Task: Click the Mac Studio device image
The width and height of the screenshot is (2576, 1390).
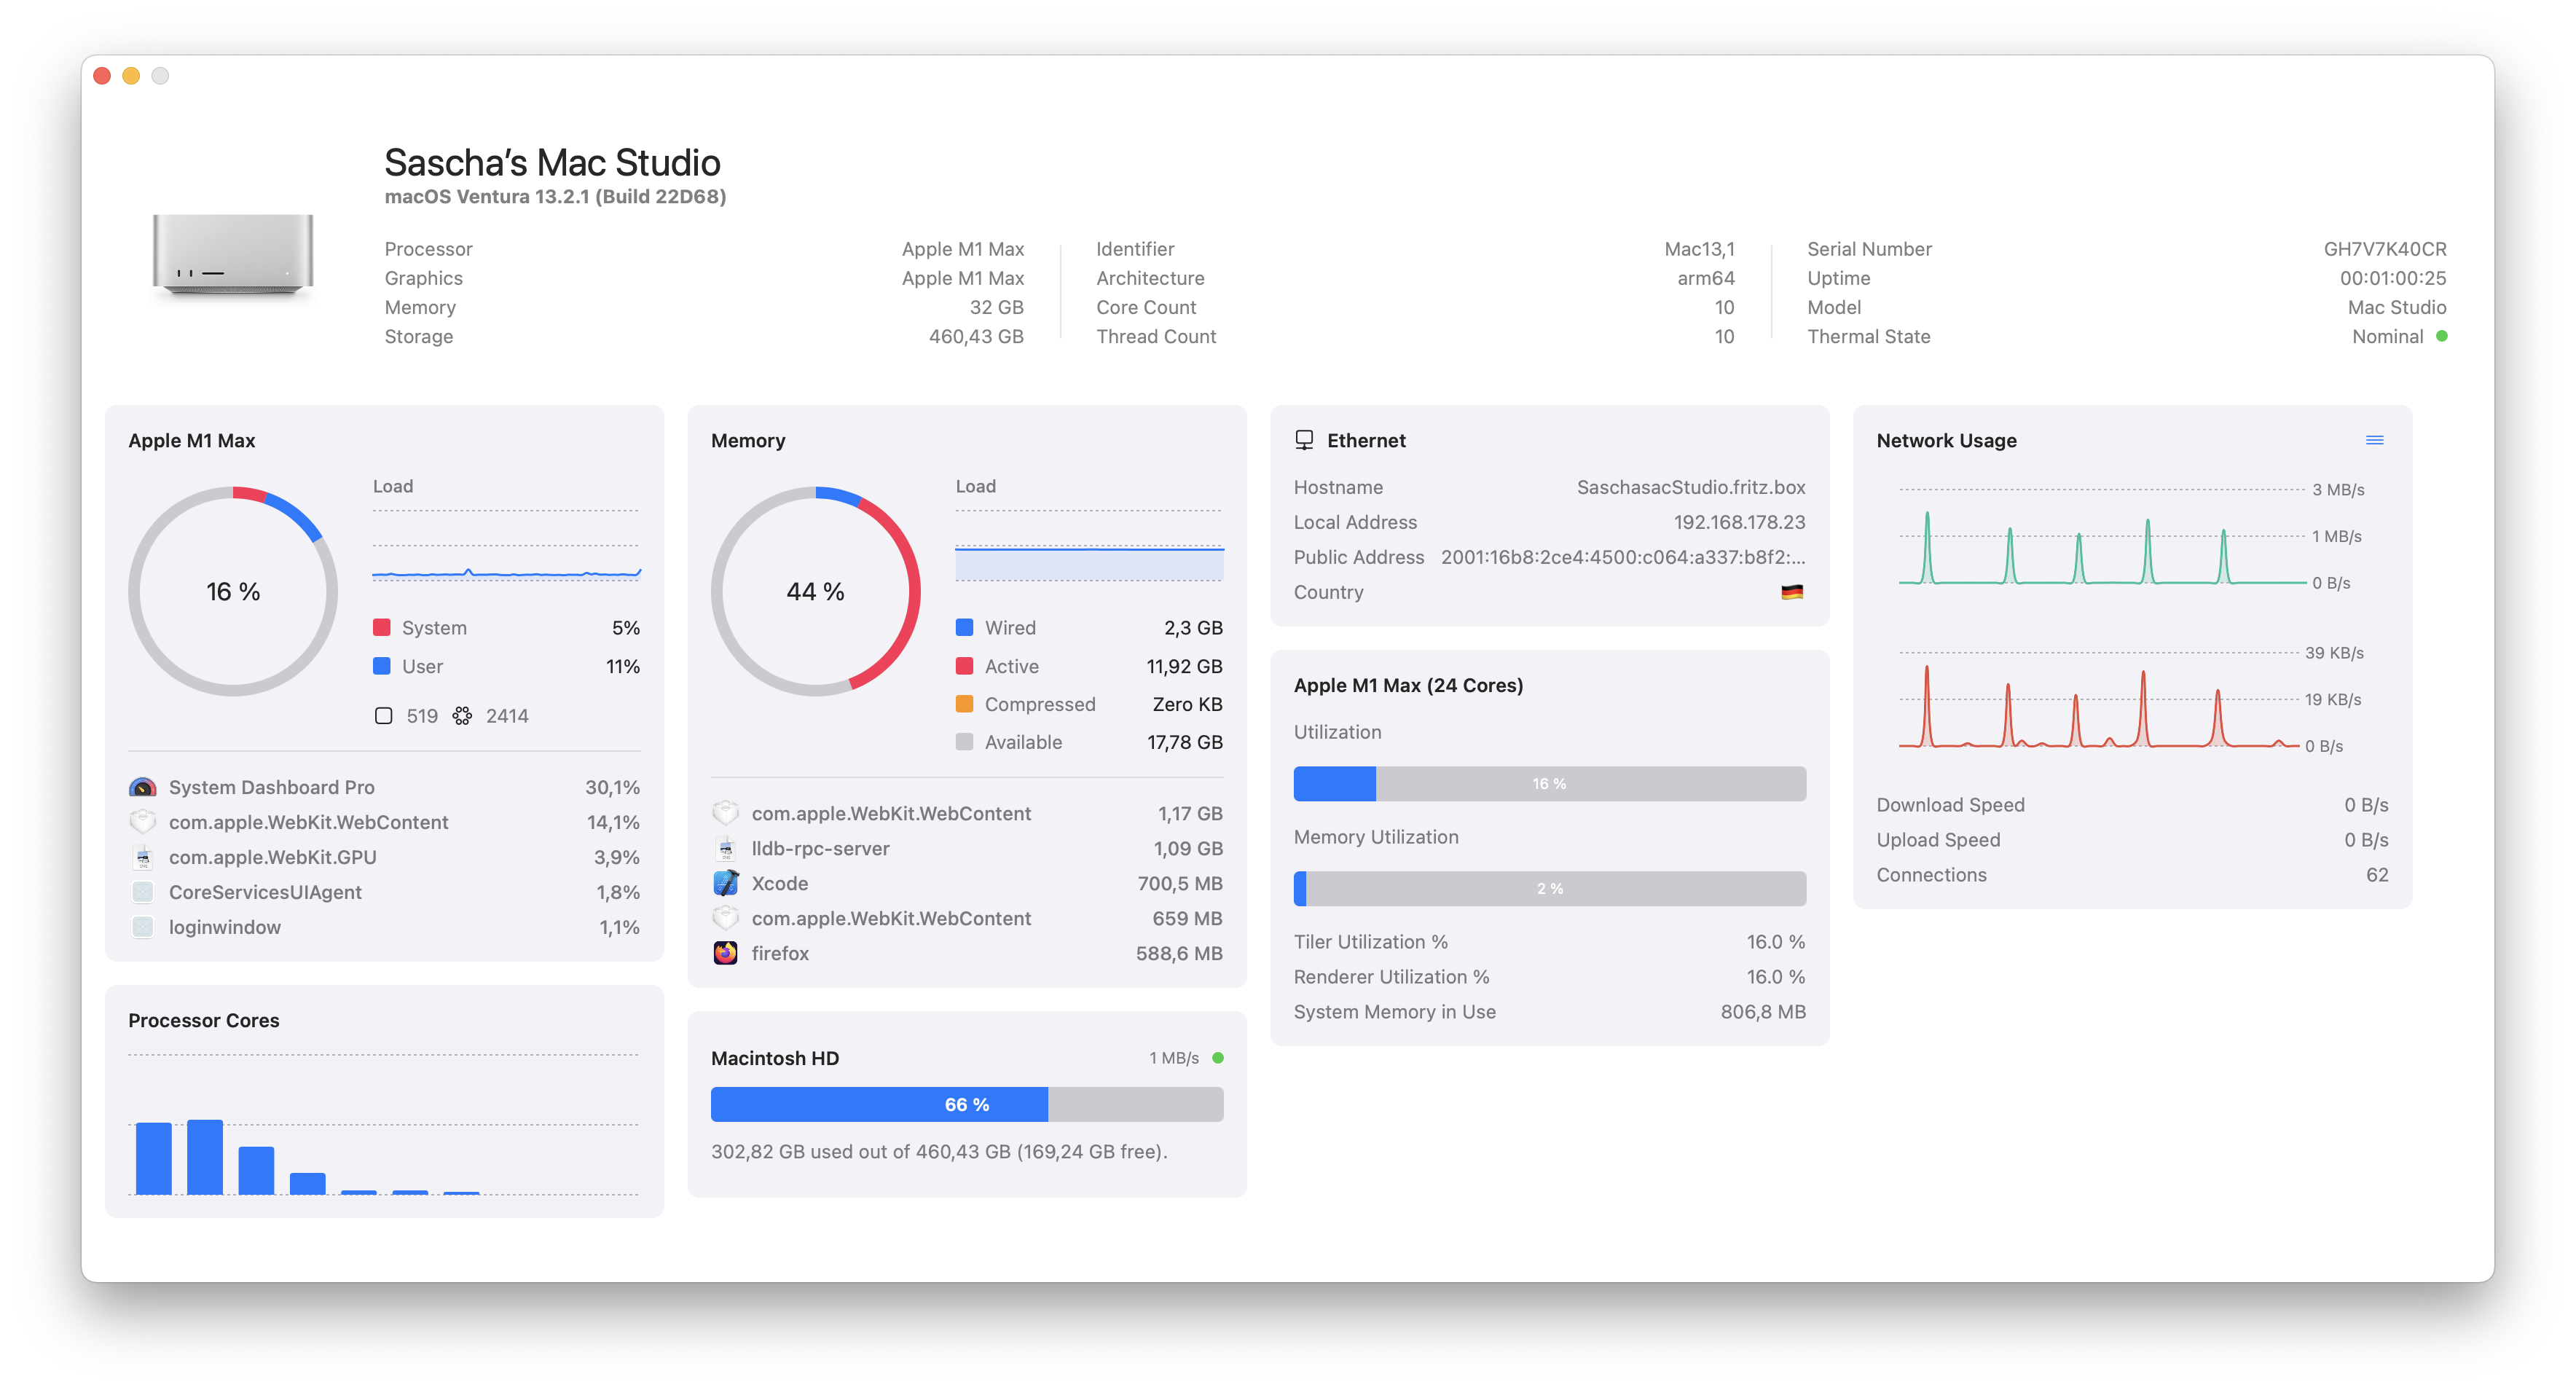Action: (x=233, y=255)
